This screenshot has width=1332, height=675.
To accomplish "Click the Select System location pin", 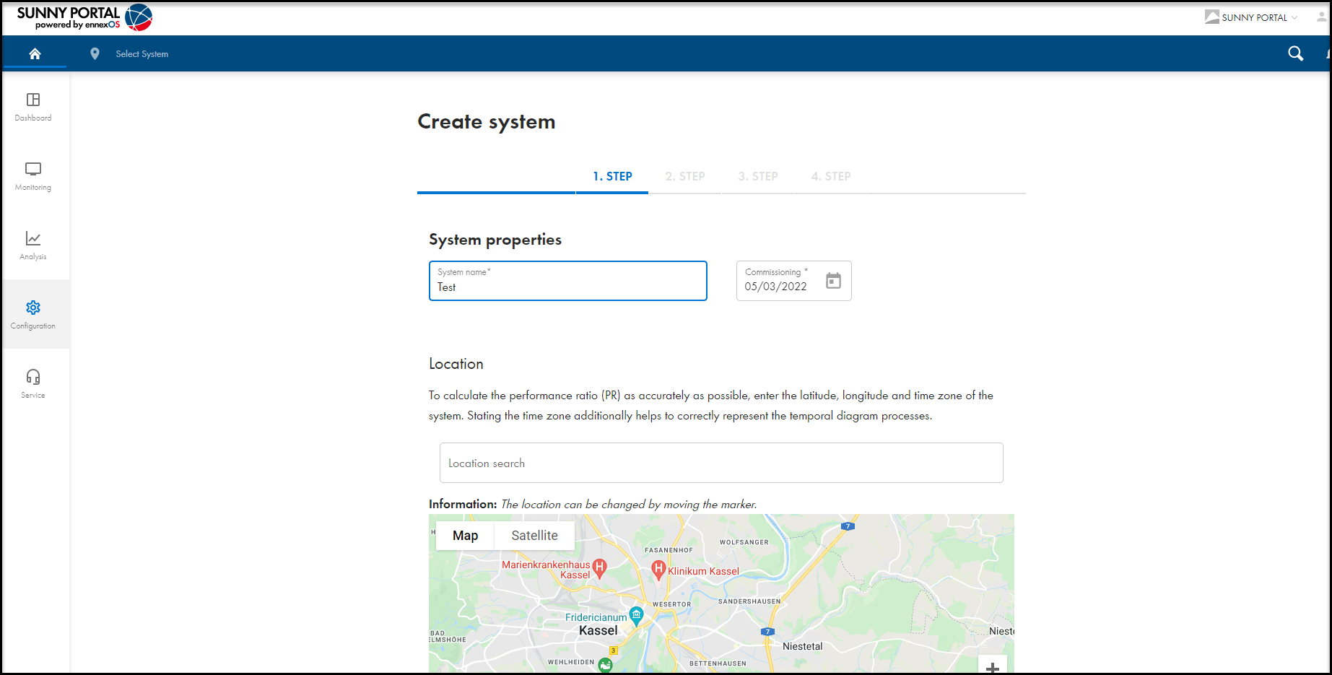I will coord(95,53).
